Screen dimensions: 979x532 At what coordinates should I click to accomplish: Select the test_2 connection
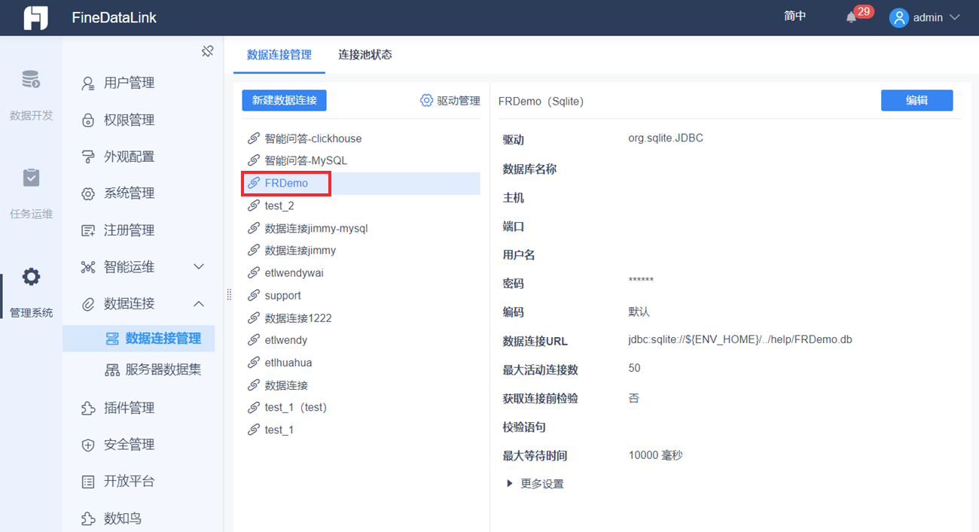pos(361,205)
